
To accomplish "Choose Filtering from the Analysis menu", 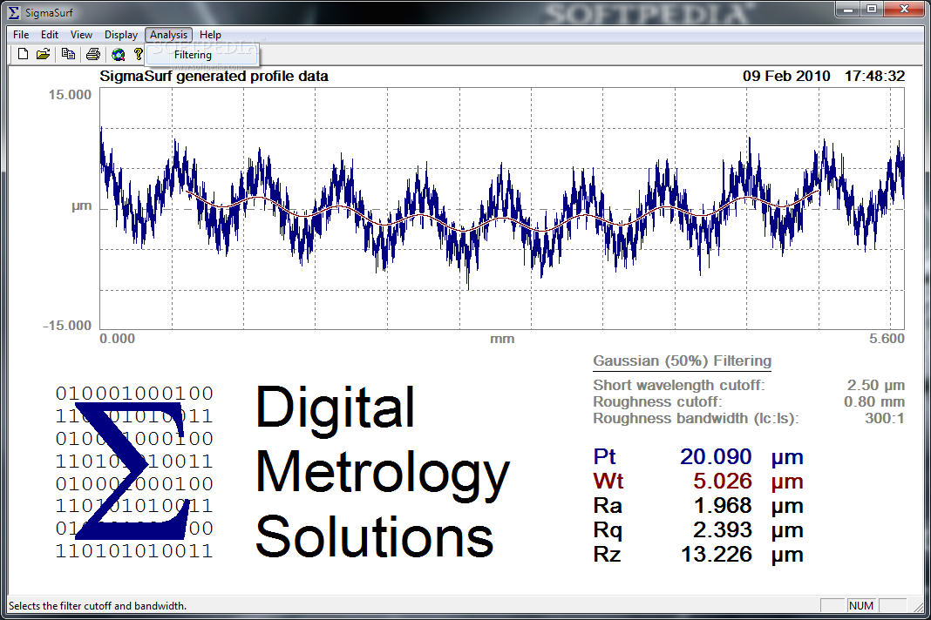I will [193, 55].
